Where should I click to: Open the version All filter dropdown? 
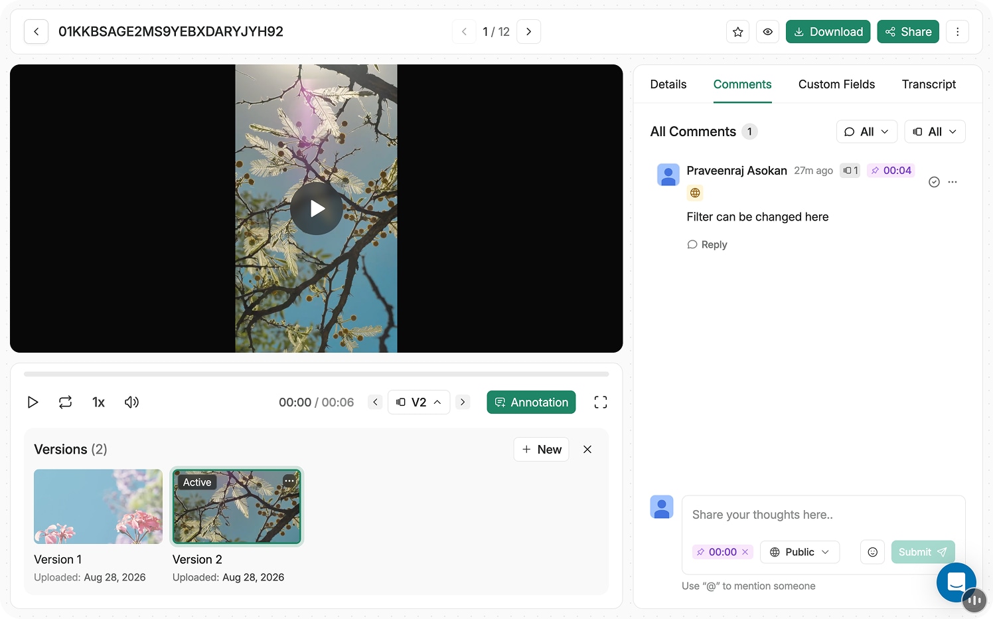(935, 132)
